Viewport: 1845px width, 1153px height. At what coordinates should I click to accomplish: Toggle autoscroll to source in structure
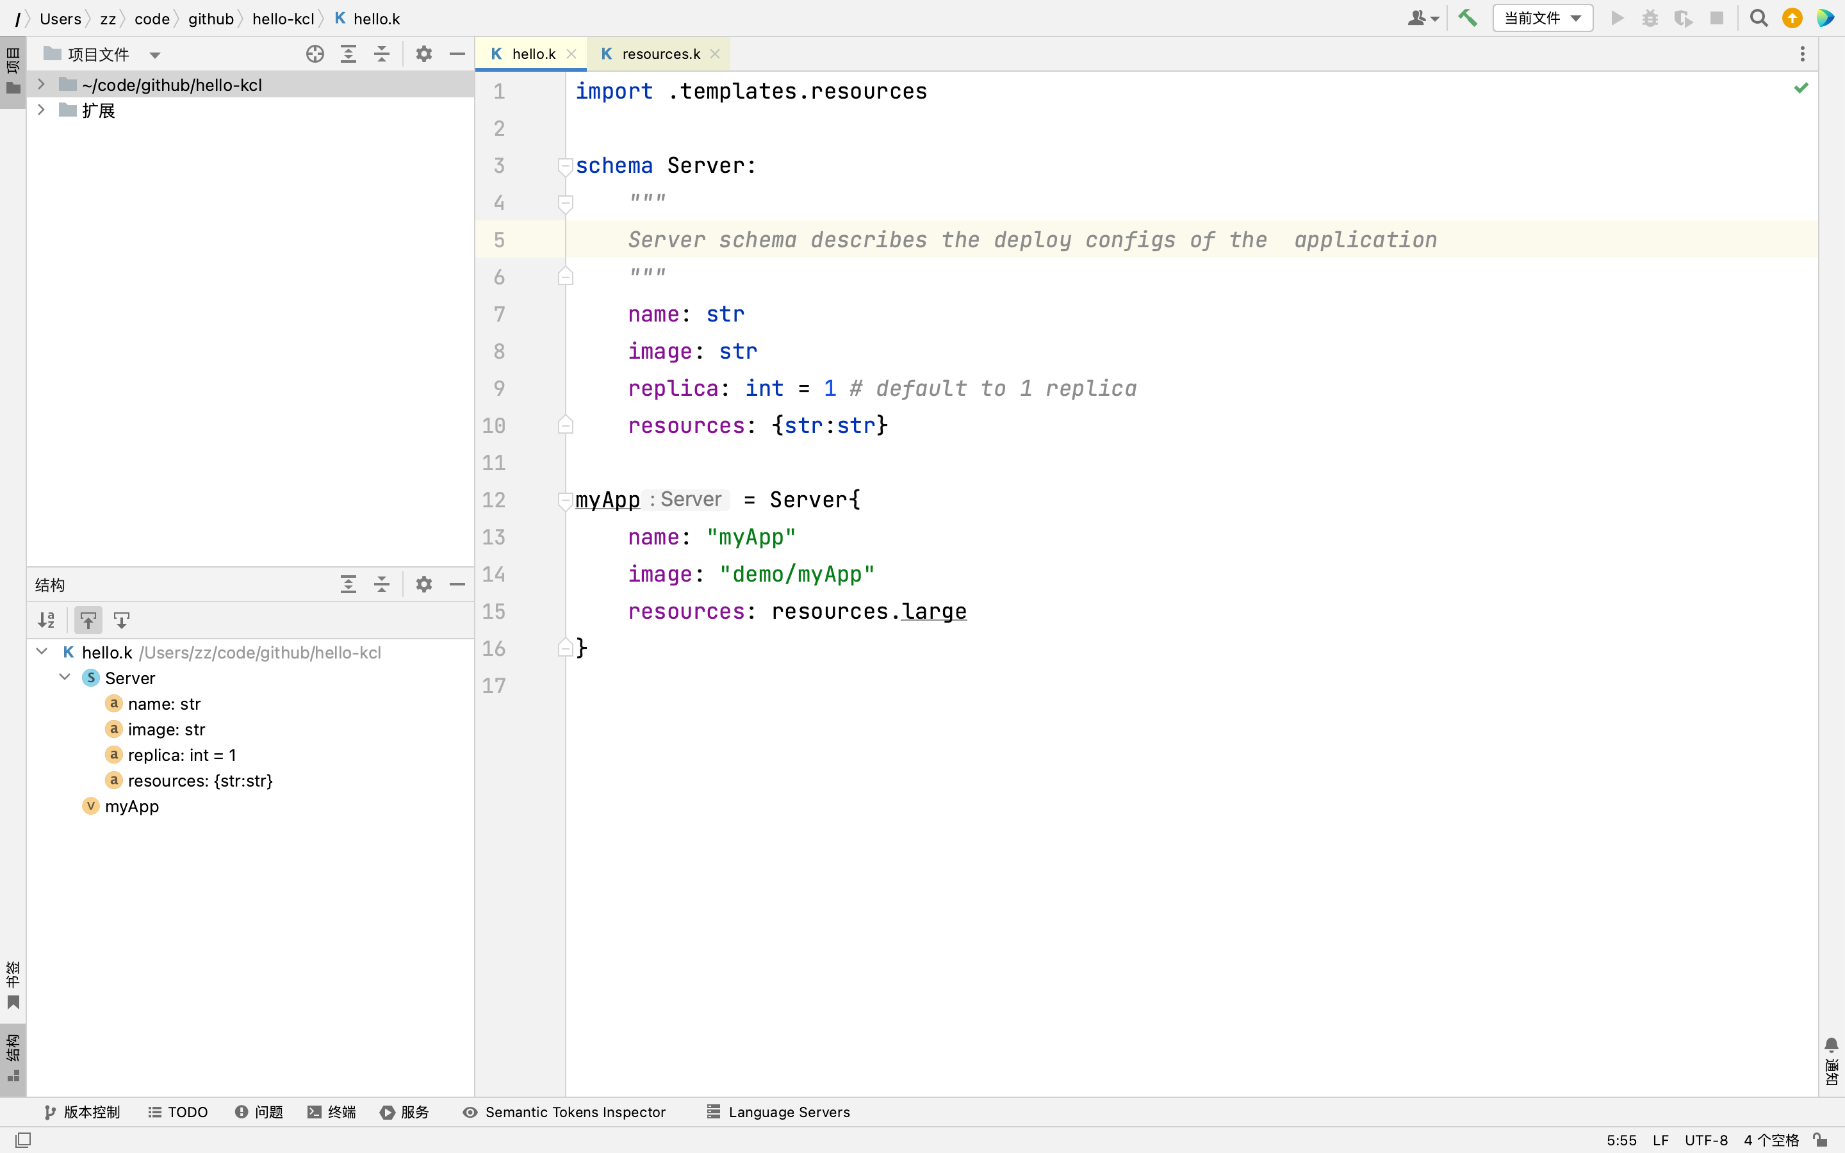point(88,620)
